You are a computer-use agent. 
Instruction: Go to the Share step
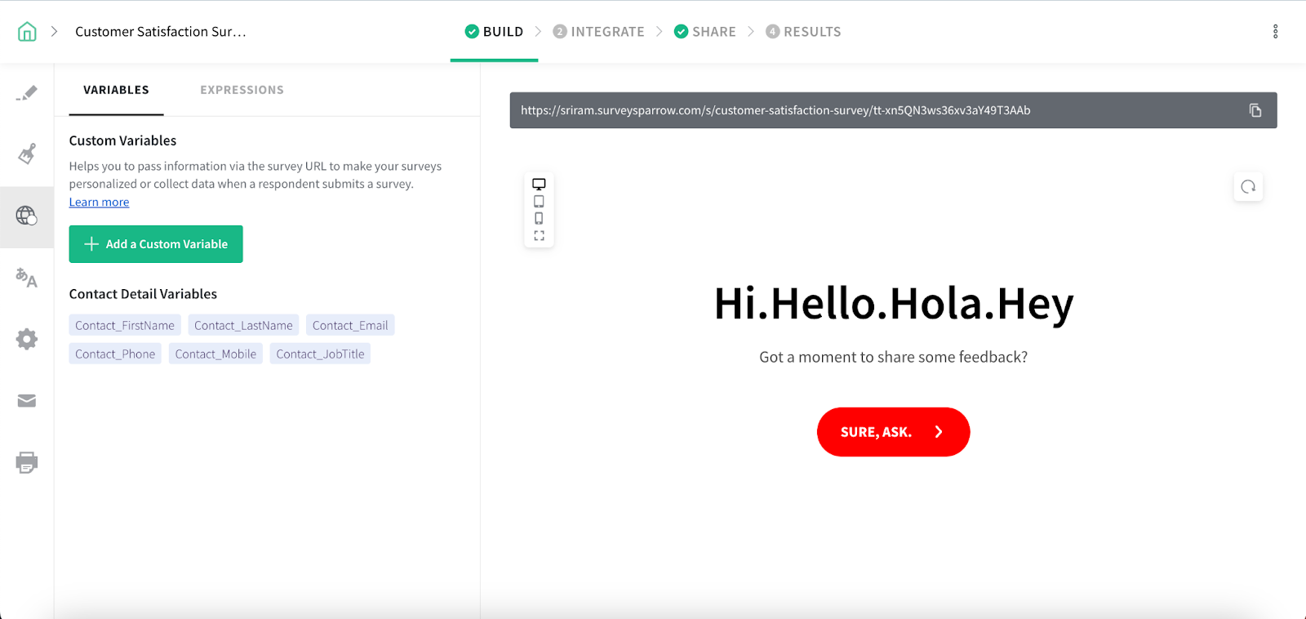704,32
